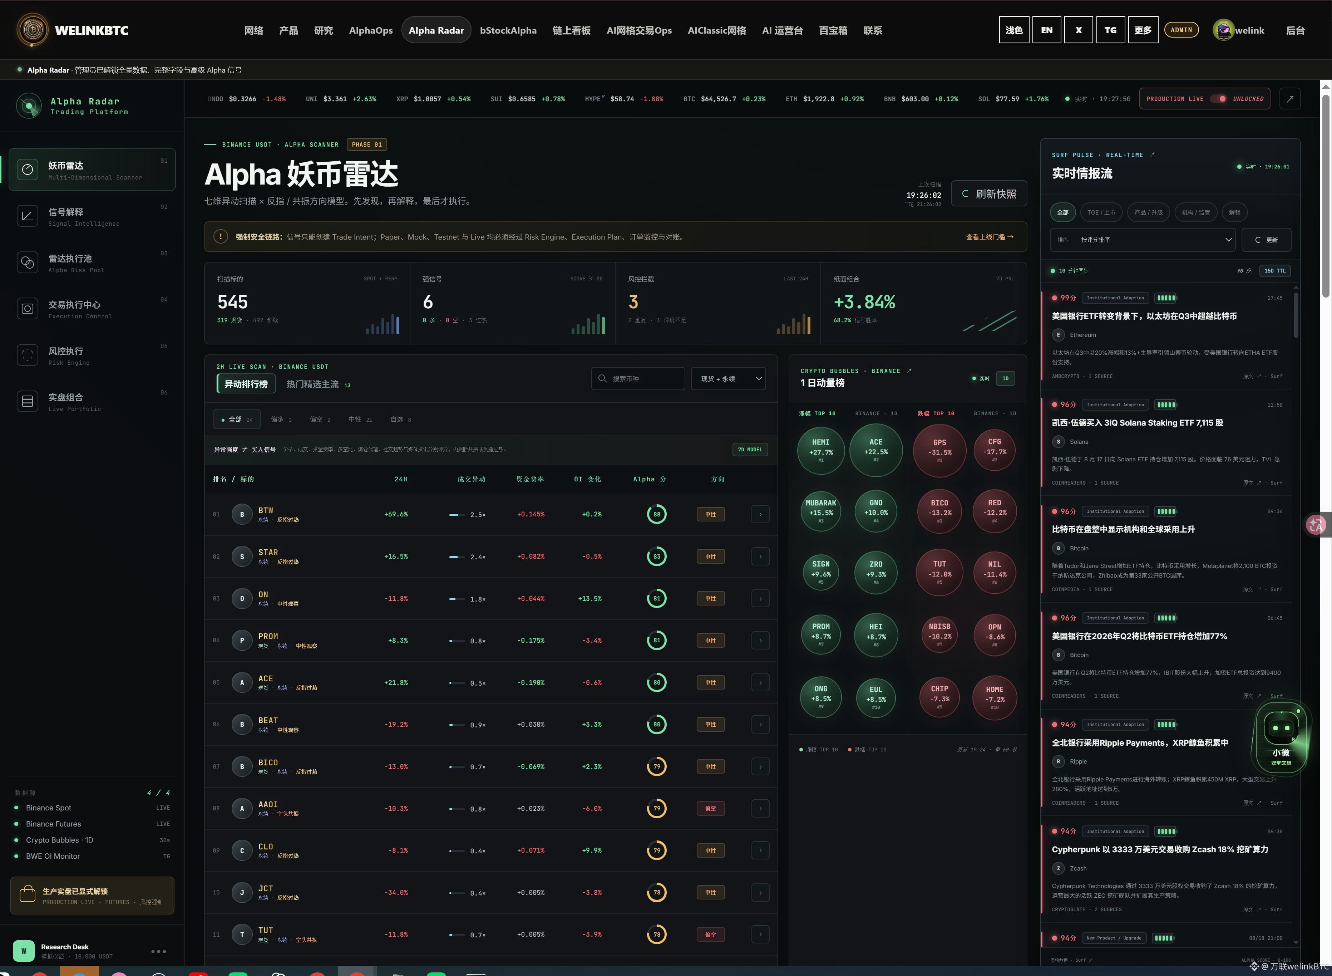Click the warning icon in 强制安全链路 banner
This screenshot has height=976, width=1332.
click(221, 237)
